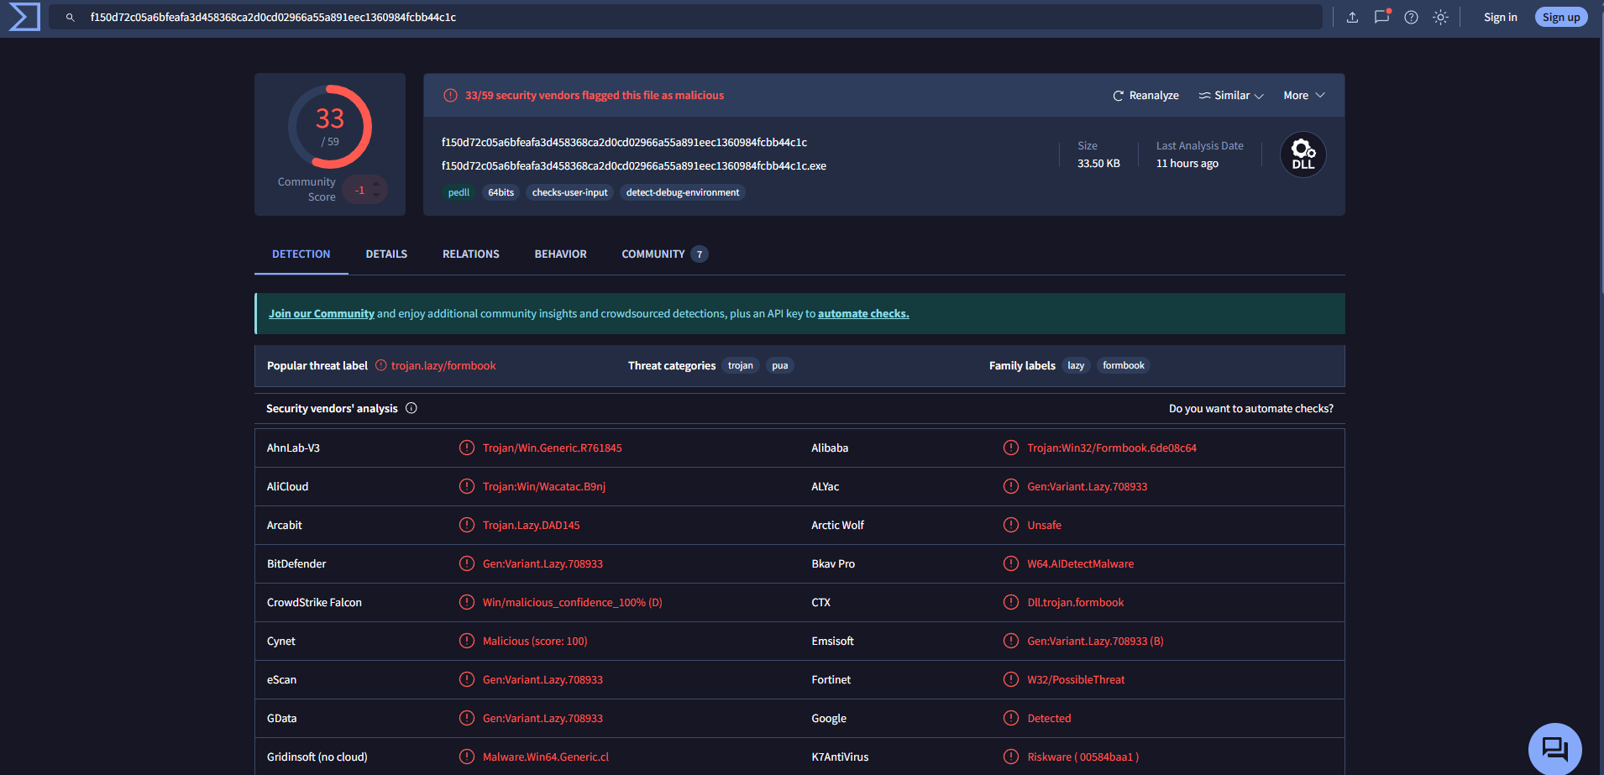The image size is (1604, 775).
Task: Click the Trojan:Win/Wacatac.B9nj result
Action: [544, 486]
